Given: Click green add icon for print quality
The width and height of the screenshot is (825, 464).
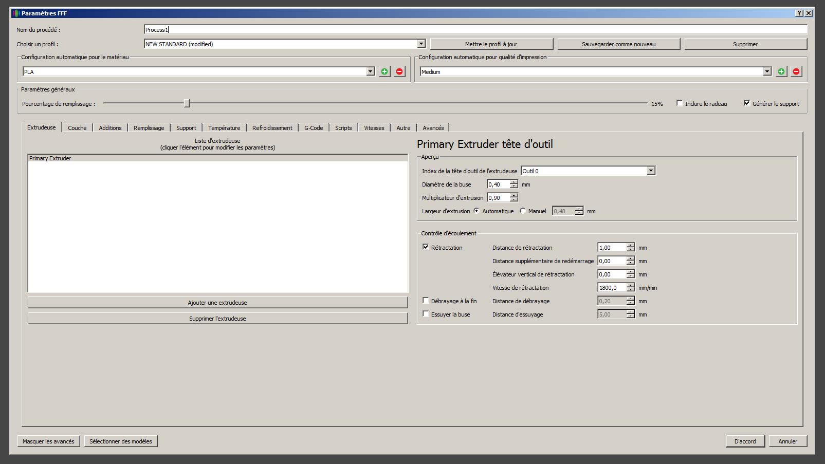Looking at the screenshot, I should click(781, 71).
